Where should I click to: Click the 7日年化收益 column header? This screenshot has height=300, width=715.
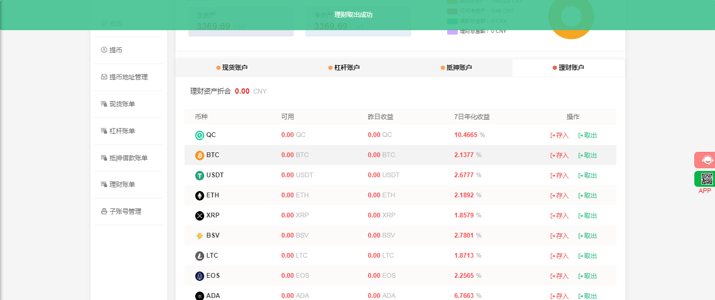coord(472,117)
